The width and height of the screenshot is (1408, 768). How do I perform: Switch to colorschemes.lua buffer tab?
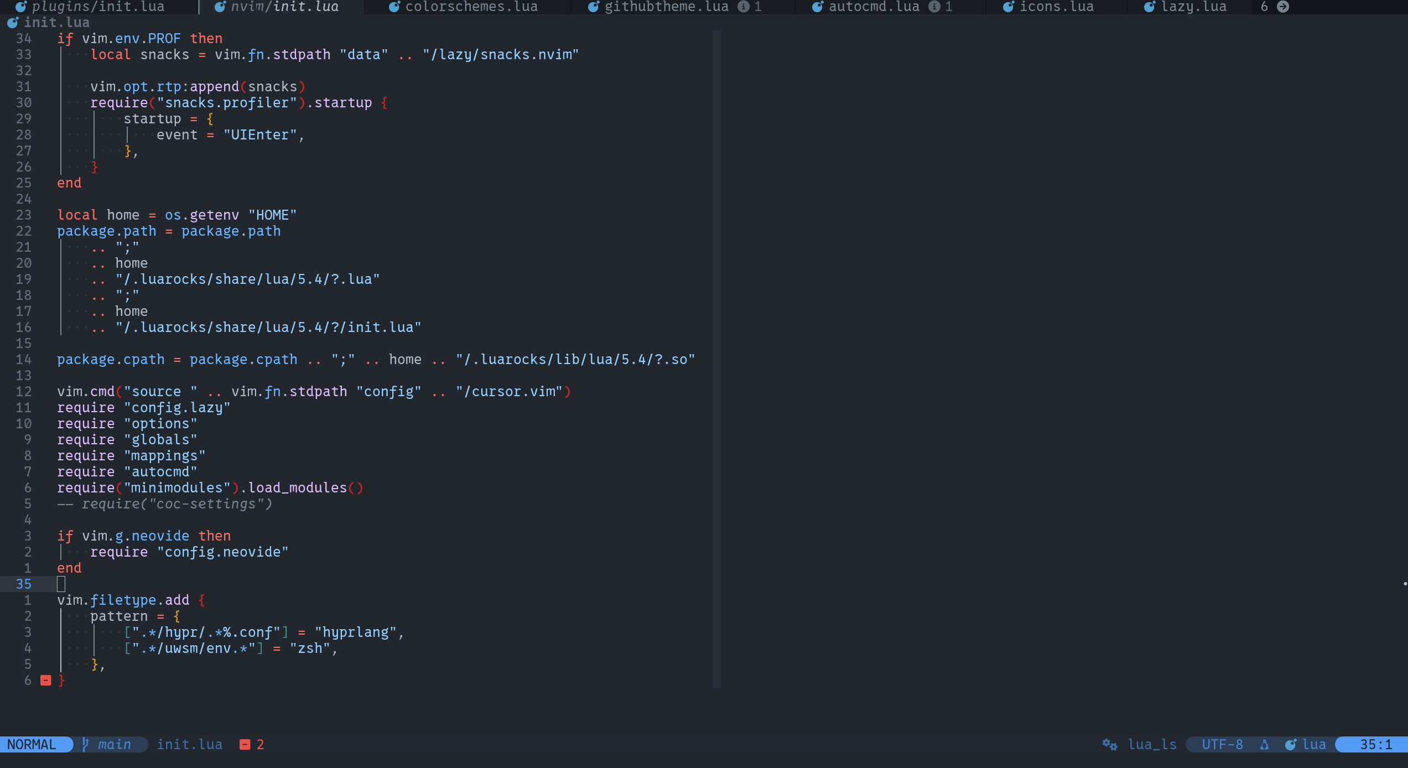[471, 7]
